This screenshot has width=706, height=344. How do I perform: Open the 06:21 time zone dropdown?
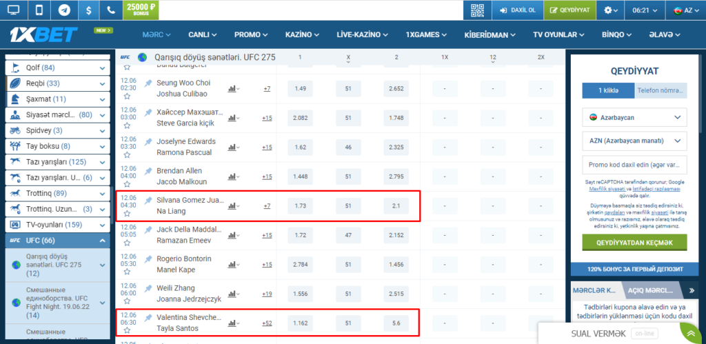click(x=645, y=10)
